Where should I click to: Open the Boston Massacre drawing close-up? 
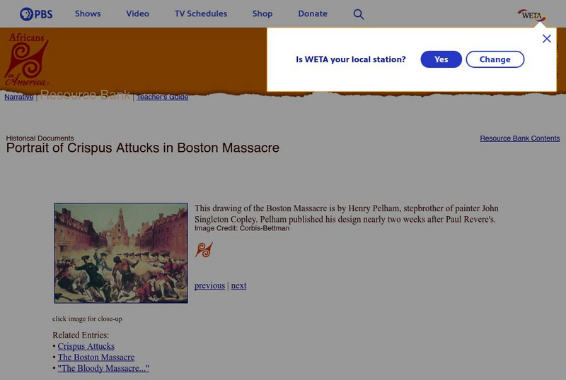(x=121, y=253)
